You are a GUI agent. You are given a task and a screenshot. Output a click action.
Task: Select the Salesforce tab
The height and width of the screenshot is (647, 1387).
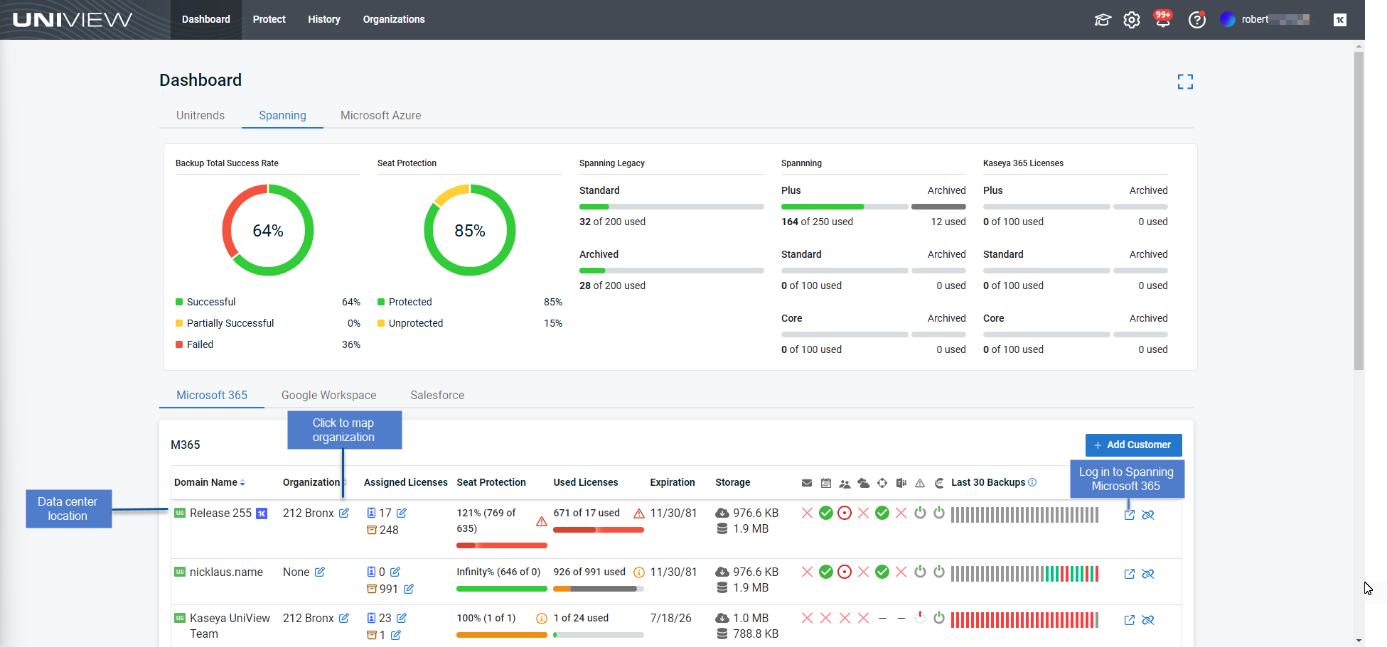tap(437, 395)
